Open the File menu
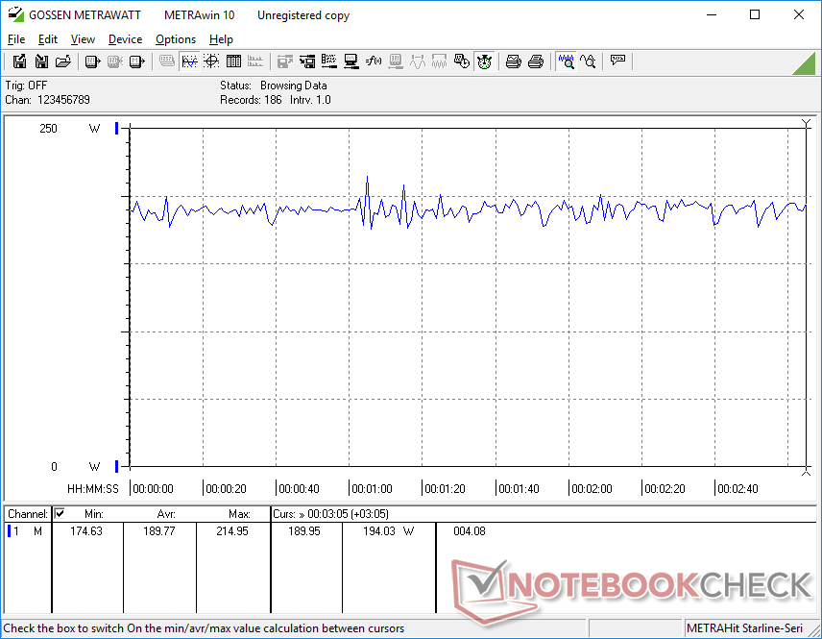822x639 pixels. coord(16,39)
